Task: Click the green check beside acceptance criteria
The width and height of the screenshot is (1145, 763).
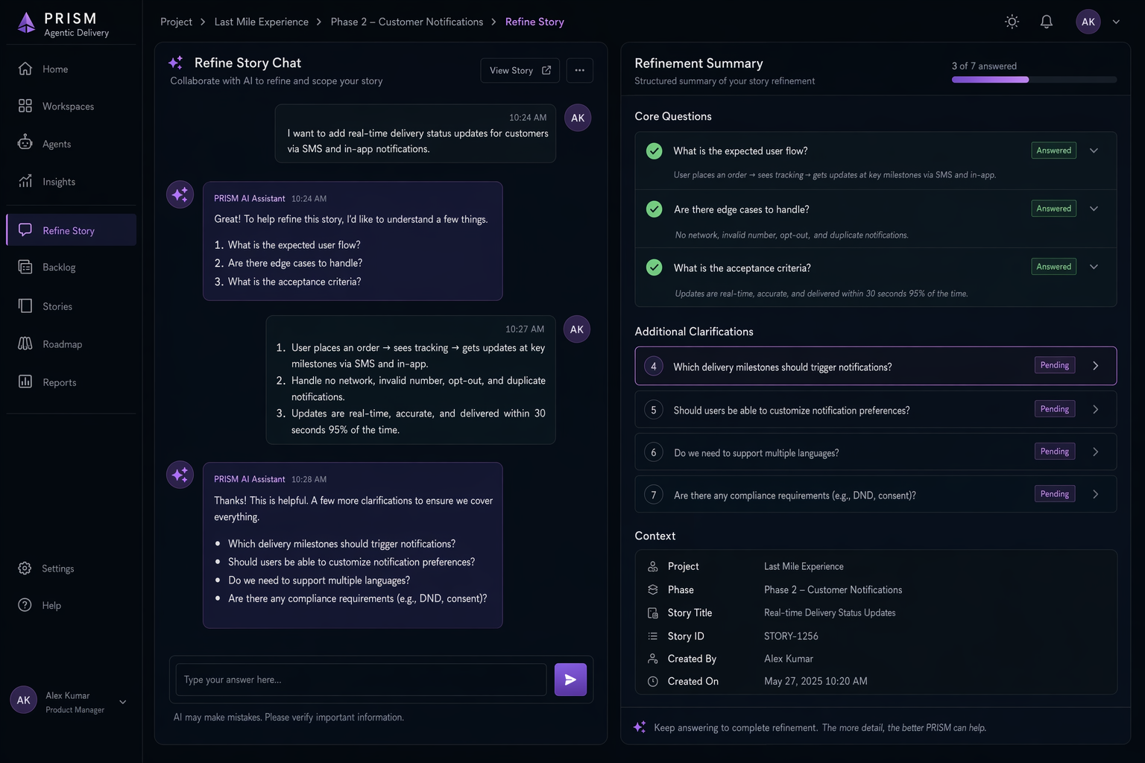Action: point(654,267)
